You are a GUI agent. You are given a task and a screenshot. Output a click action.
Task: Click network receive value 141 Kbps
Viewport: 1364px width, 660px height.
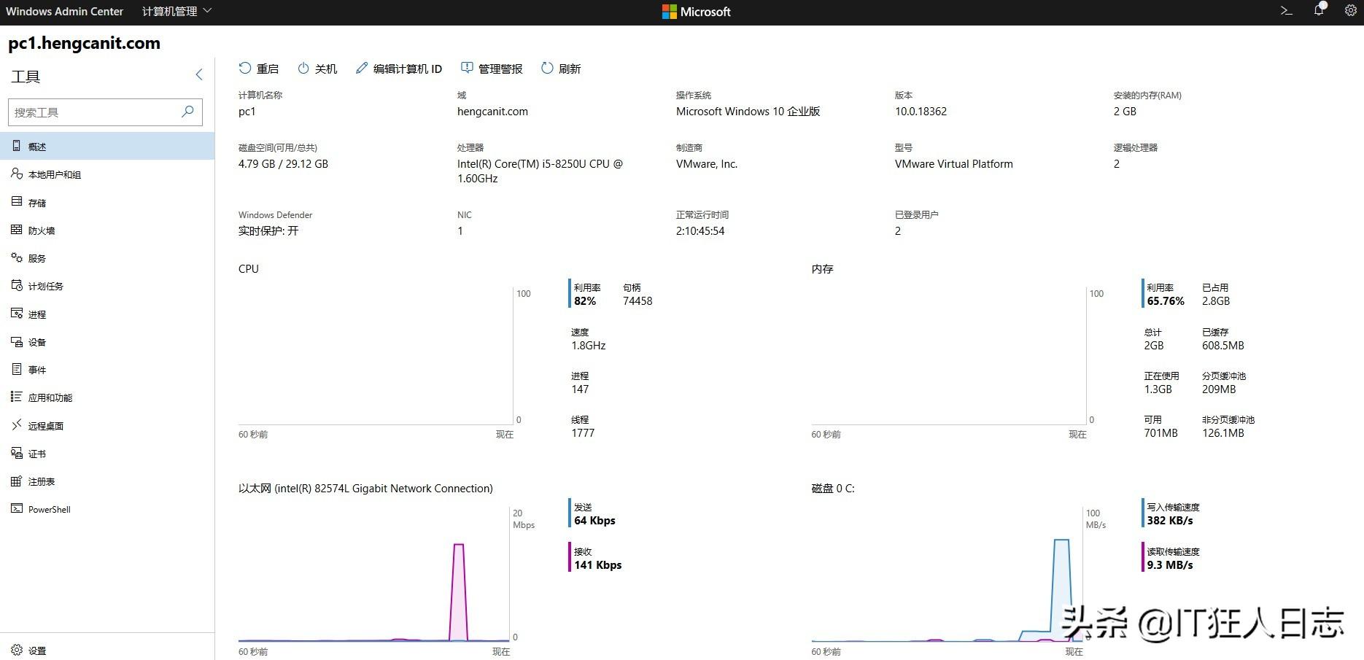[597, 565]
